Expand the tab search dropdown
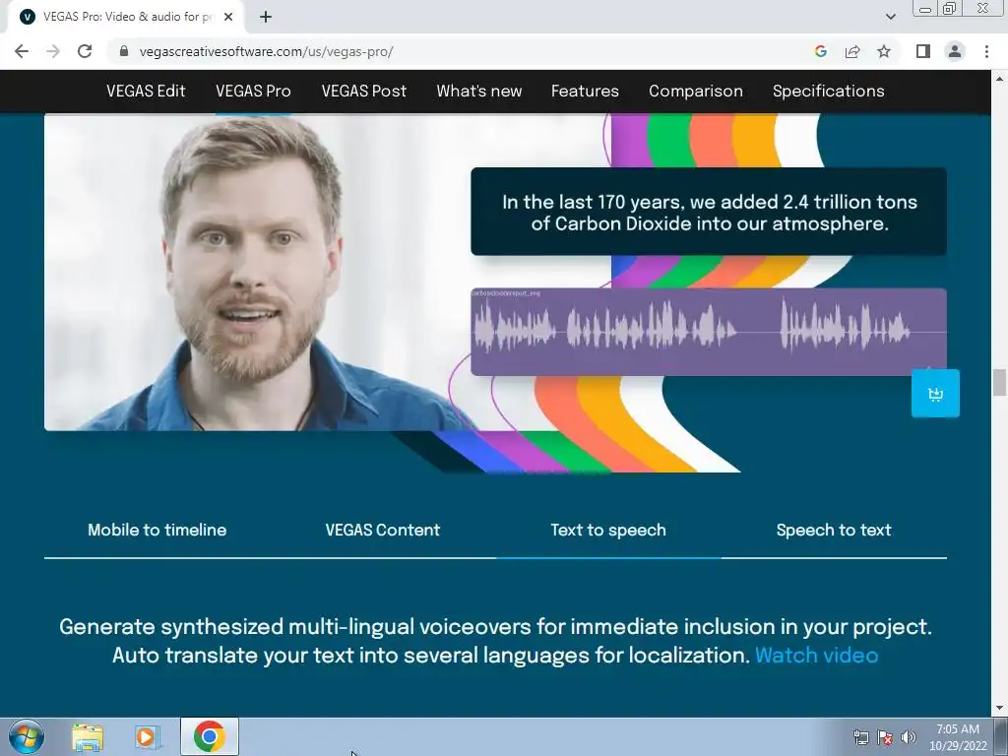The width and height of the screenshot is (1008, 756). point(890,17)
